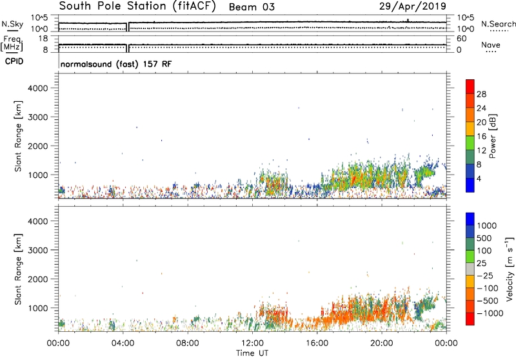Click power panel 'Slant Range [km]' axis label

point(18,137)
